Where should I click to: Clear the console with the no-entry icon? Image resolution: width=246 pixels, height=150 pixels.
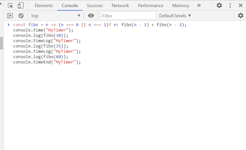point(21,15)
